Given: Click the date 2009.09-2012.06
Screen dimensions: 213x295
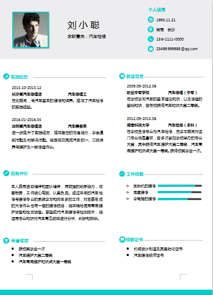Looking at the screenshot, I should click(141, 86).
